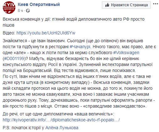This screenshot has height=132, width=159.
Task: Open the Kyiv Operative page avatar
Action: 9,8
